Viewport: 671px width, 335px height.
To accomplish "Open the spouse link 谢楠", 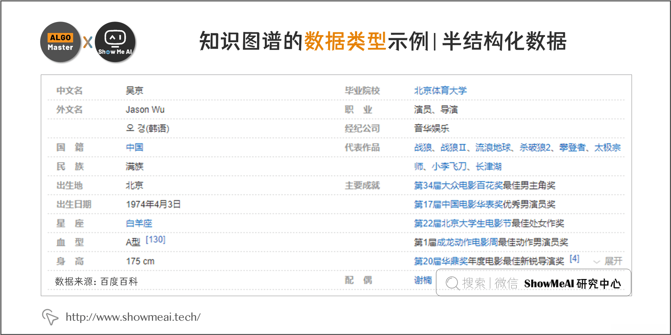I will pos(423,280).
